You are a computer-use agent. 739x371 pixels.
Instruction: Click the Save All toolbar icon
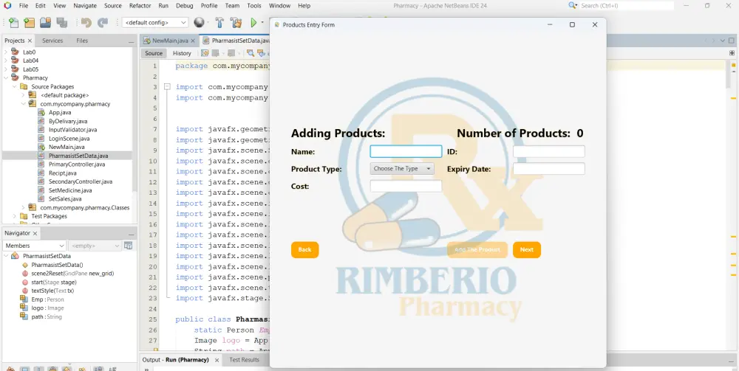(x=62, y=23)
